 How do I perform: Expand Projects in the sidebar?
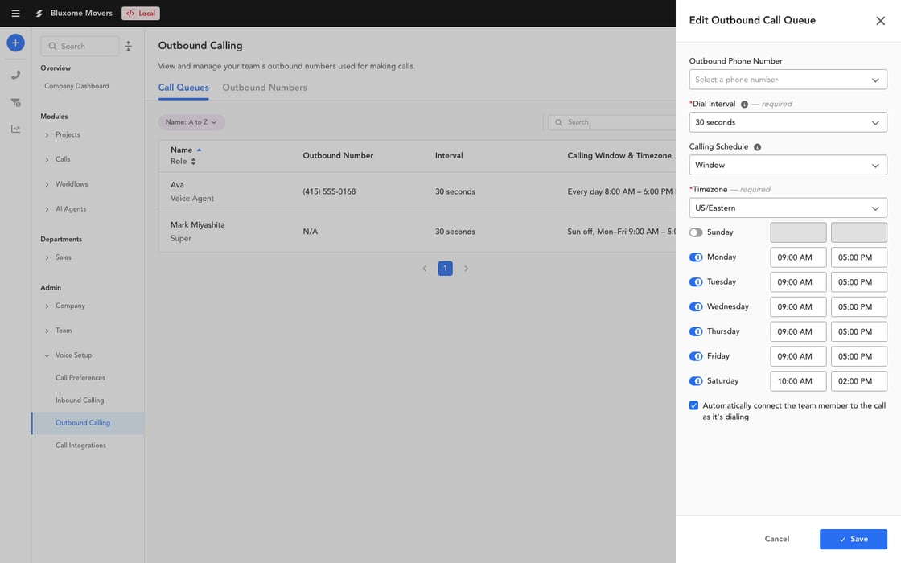click(x=47, y=135)
